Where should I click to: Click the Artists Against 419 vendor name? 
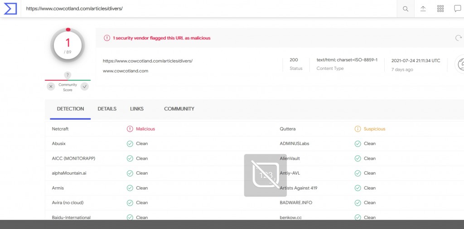[299, 188]
